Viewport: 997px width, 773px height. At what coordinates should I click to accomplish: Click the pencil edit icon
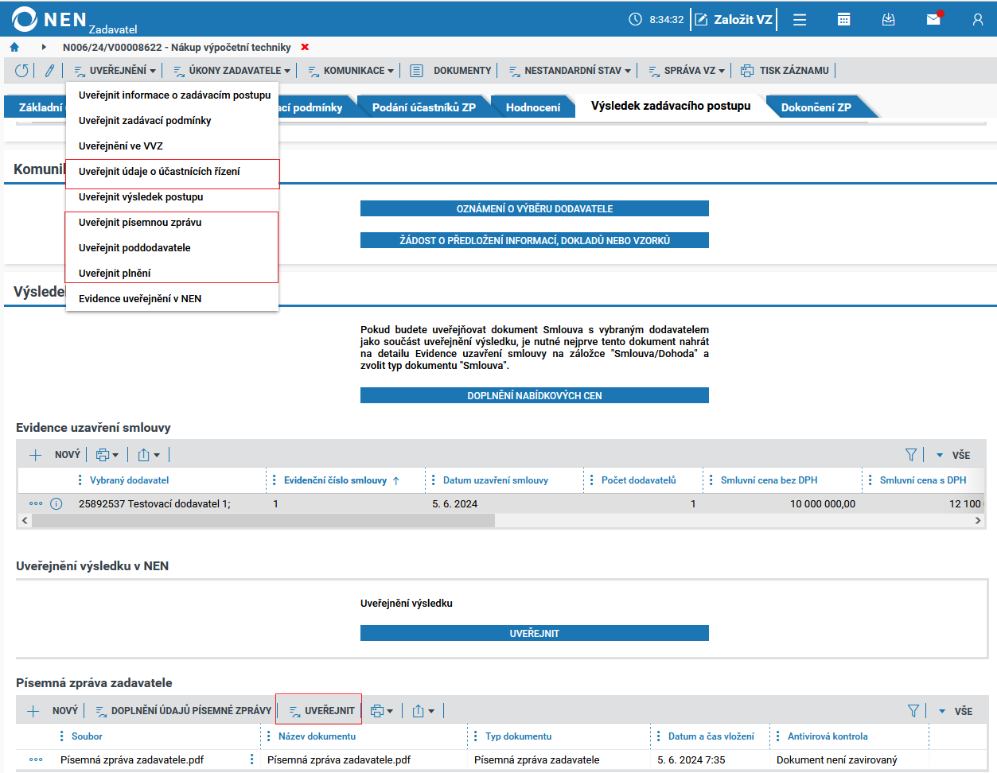(49, 71)
